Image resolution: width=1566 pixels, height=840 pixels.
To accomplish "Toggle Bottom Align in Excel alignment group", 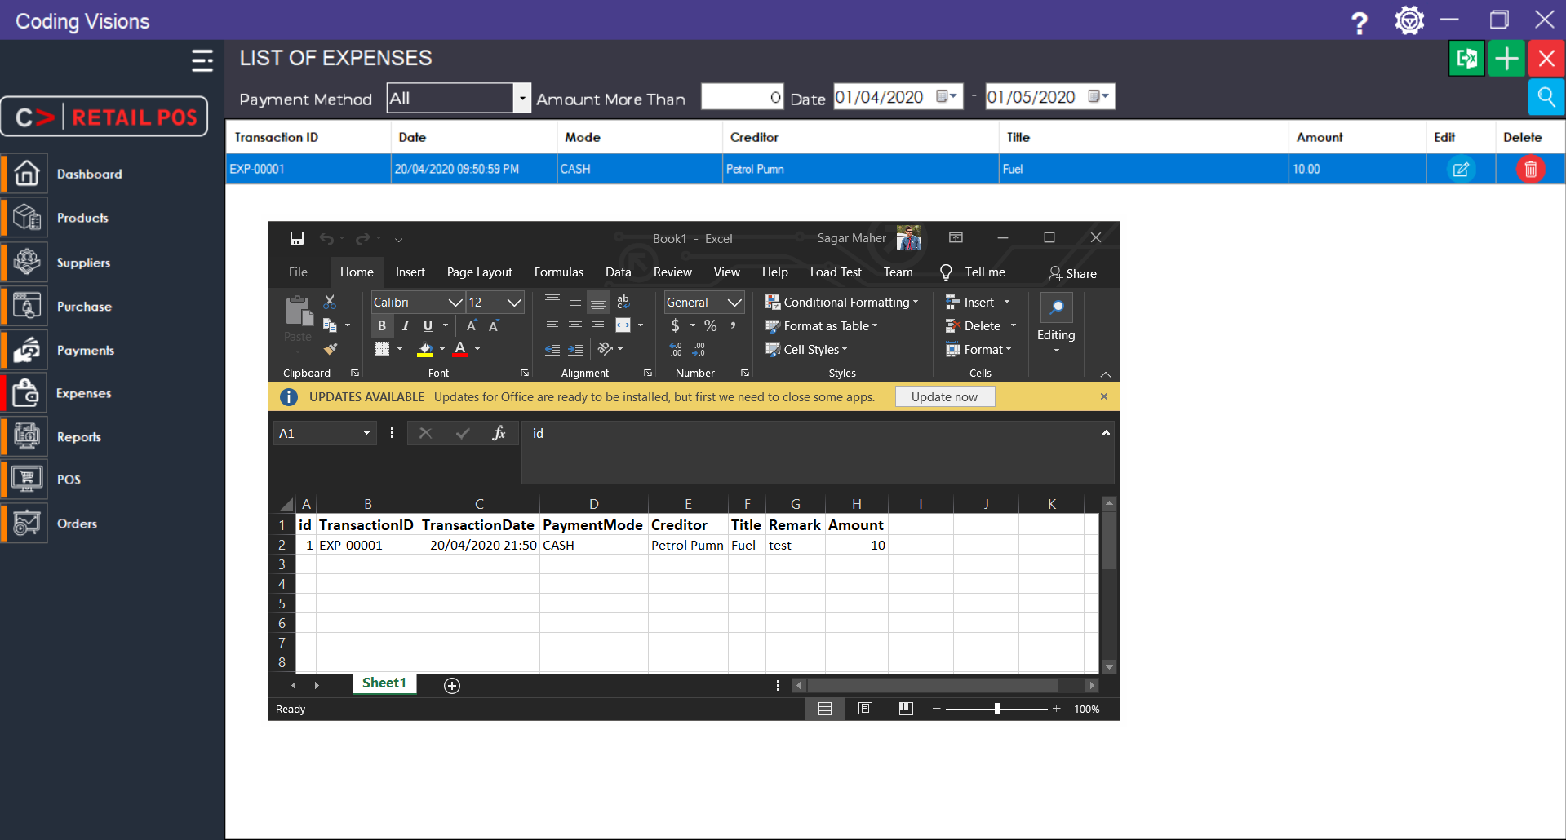I will click(598, 302).
